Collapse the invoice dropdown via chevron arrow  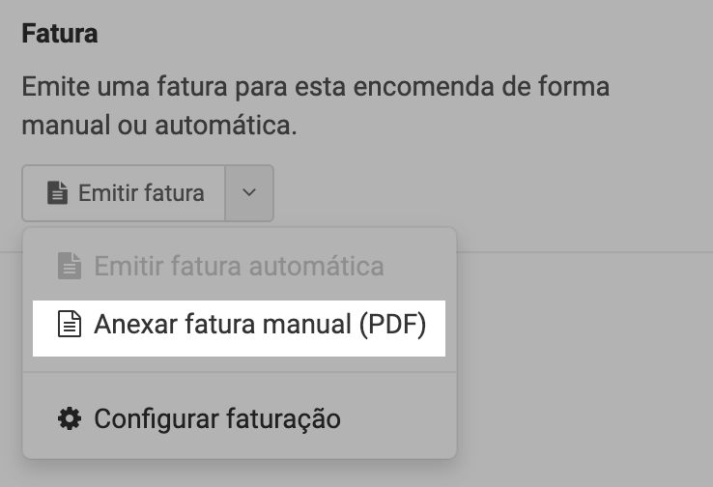click(x=249, y=193)
